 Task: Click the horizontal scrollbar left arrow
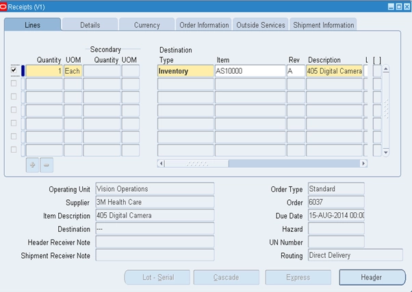pyautogui.click(x=161, y=164)
